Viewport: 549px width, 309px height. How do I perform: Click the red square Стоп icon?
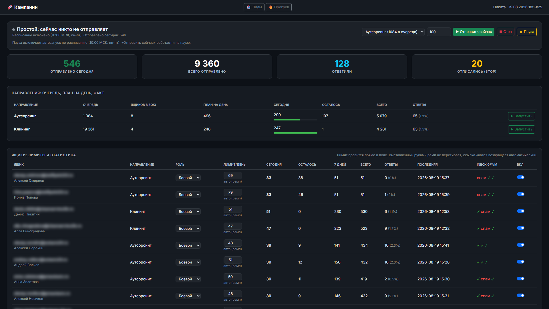(501, 32)
